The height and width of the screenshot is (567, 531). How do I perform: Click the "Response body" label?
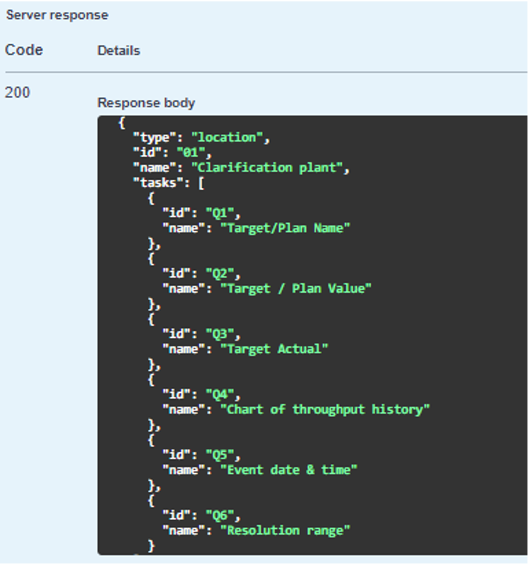click(146, 103)
